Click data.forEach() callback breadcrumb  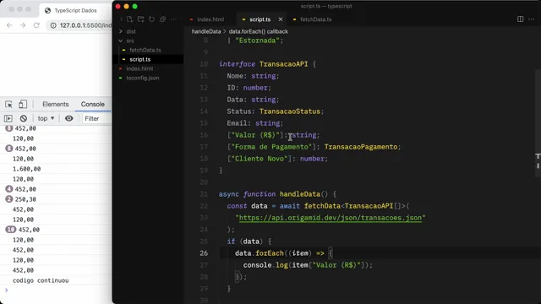pyautogui.click(x=259, y=31)
